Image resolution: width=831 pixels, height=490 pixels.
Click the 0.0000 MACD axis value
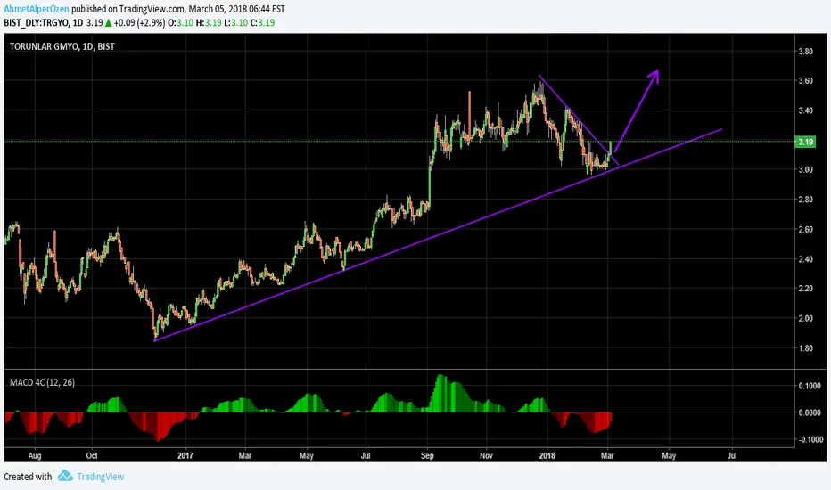(x=810, y=412)
